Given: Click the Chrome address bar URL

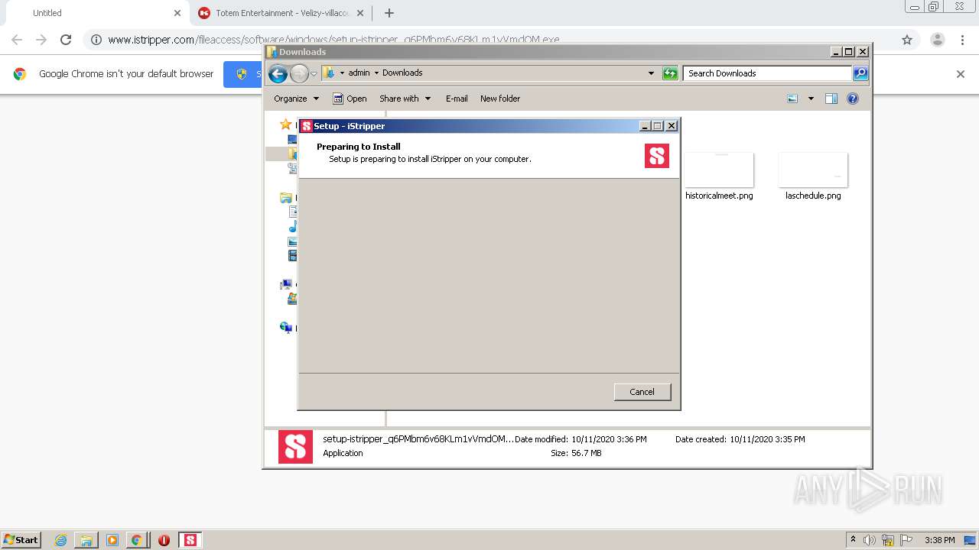Looking at the screenshot, I should [333, 40].
